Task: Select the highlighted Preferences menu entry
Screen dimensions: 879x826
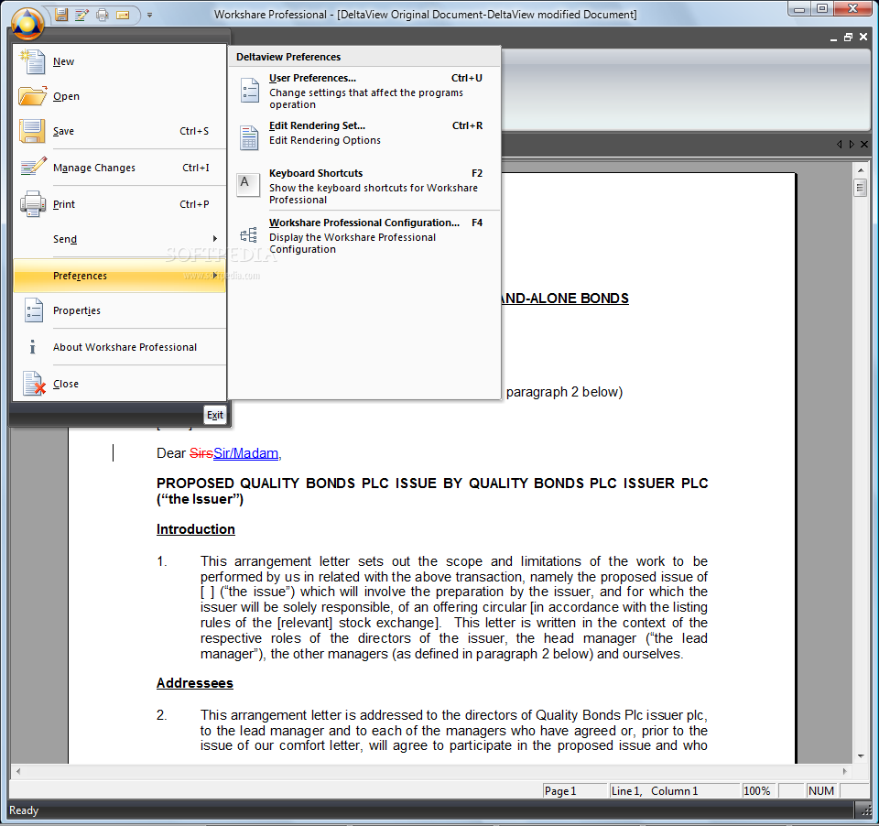Action: 120,276
